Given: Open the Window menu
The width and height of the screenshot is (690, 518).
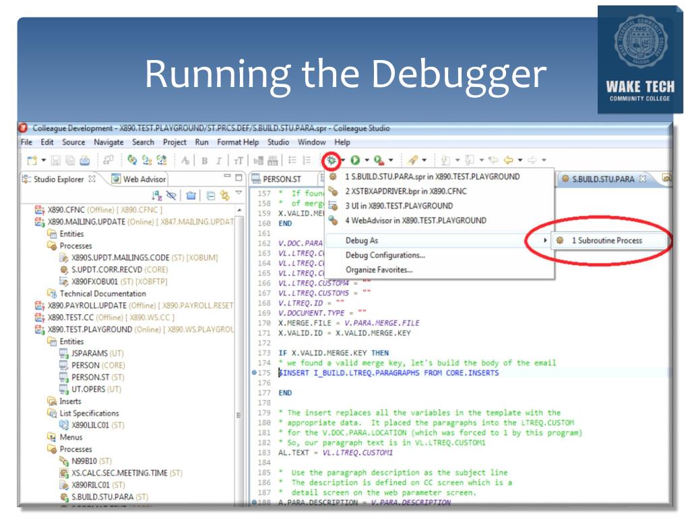Looking at the screenshot, I should pos(311,142).
